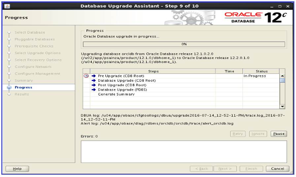Image resolution: width=296 pixels, height=177 pixels.
Task: Click the steps table scrollbar thumb
Action: 282,80
